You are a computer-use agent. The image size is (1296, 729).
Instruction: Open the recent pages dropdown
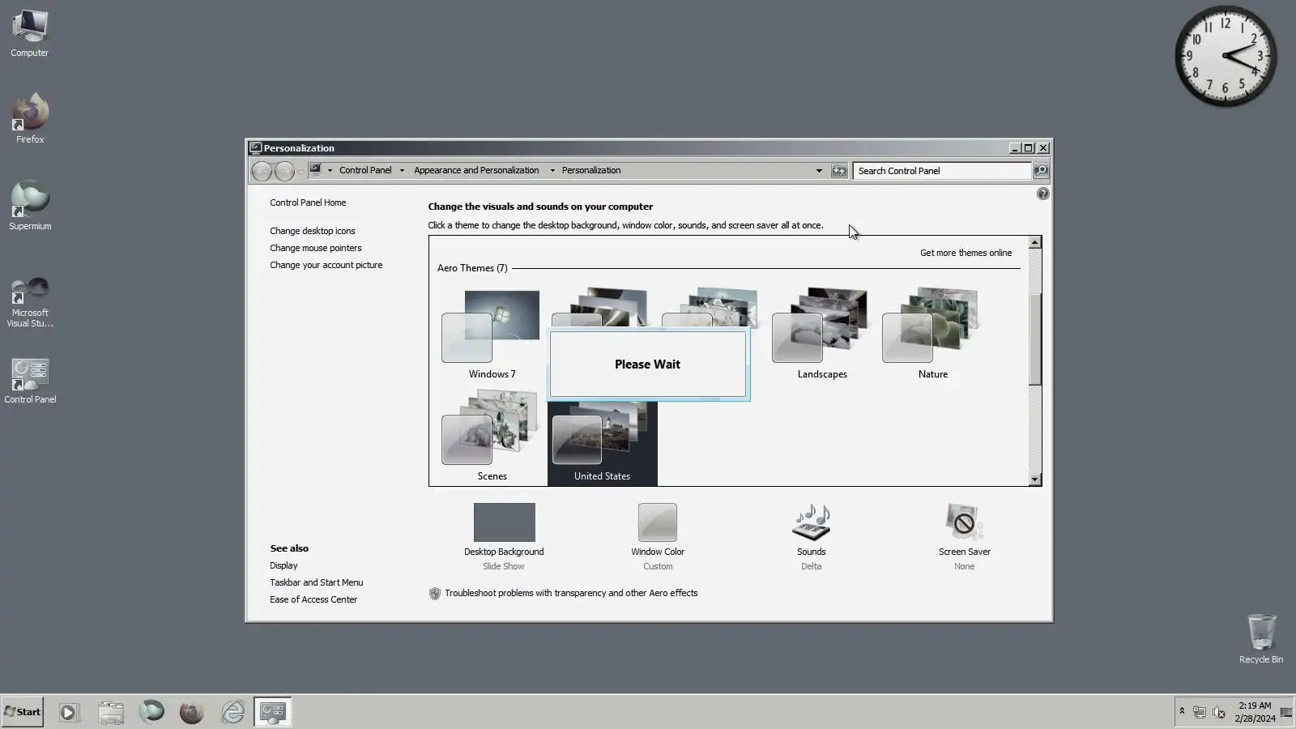click(x=301, y=172)
